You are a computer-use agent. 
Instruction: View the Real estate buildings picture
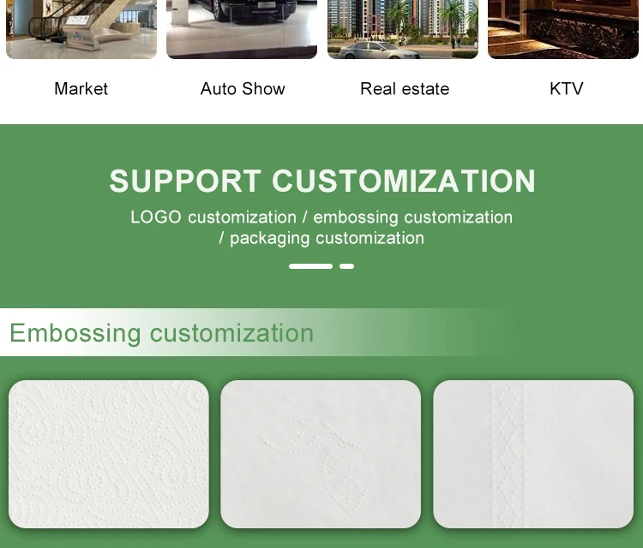pos(403,29)
